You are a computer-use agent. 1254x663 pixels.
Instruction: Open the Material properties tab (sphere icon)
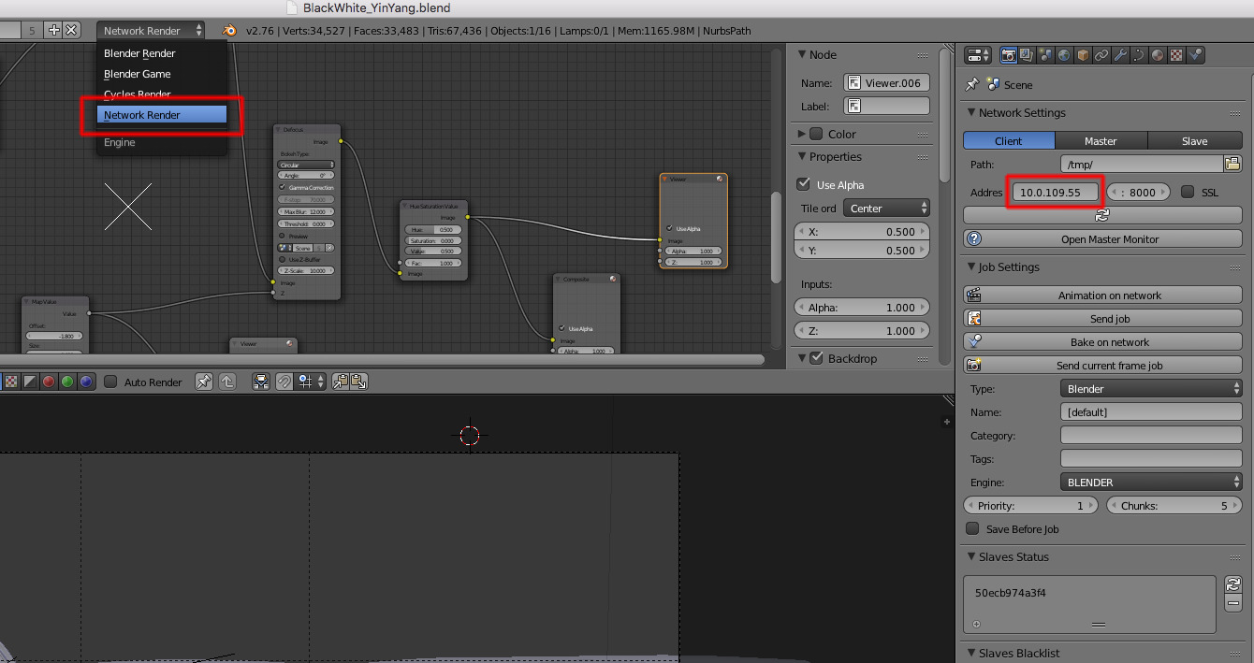1158,55
